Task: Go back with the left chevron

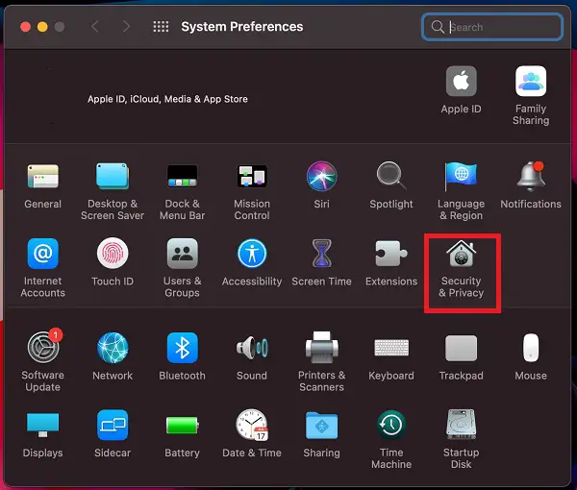Action: [x=95, y=27]
